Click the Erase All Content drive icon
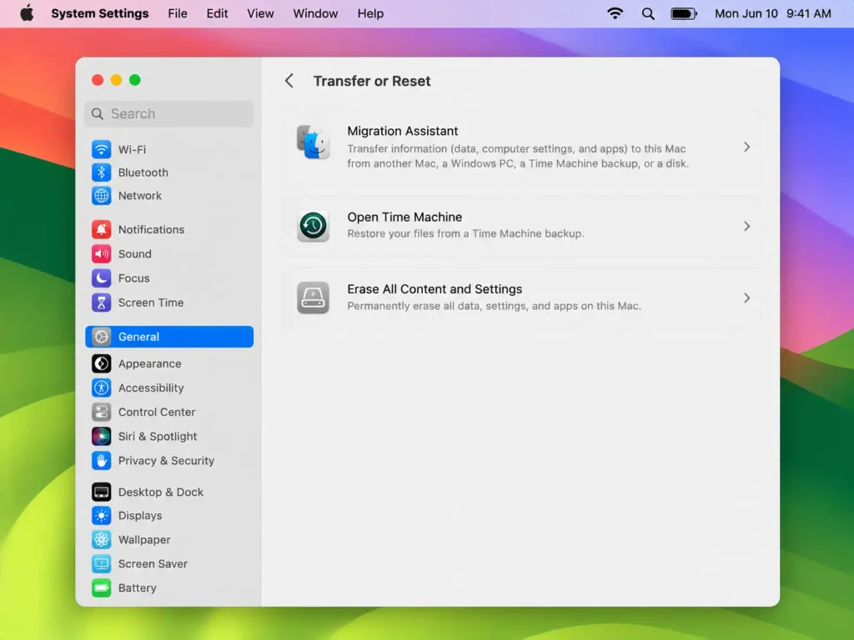 (x=314, y=297)
